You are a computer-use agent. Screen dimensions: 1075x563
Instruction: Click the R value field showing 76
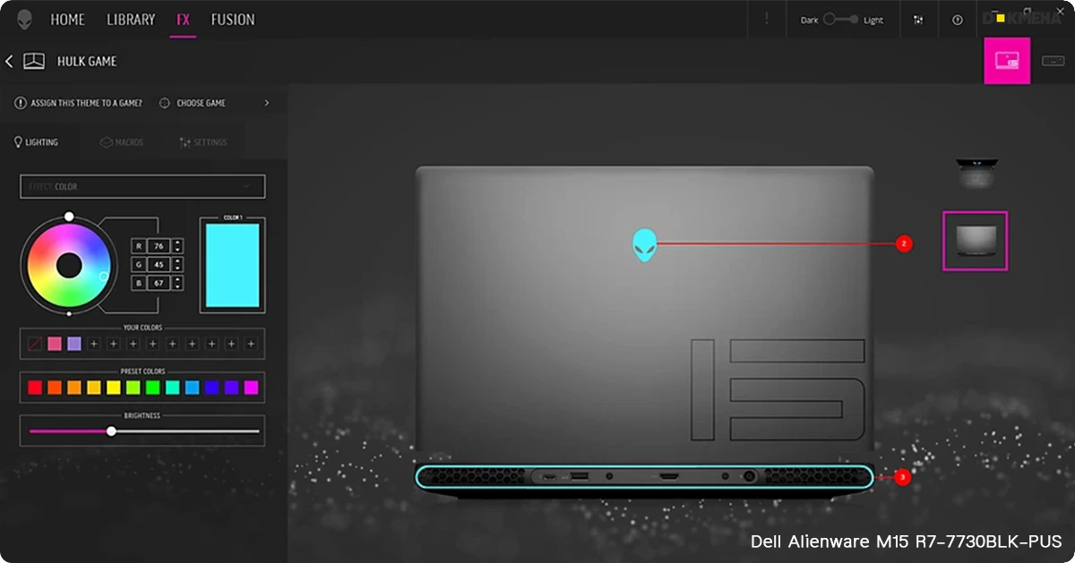(x=158, y=246)
